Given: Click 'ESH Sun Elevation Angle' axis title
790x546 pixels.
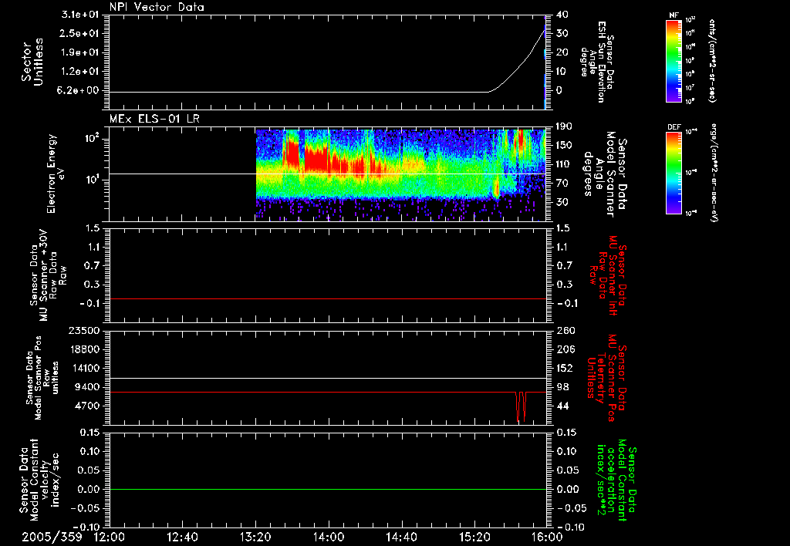Looking at the screenshot, I should (x=597, y=62).
